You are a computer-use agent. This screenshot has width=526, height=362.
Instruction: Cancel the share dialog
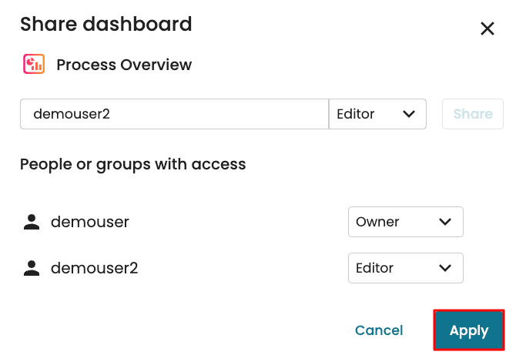(x=379, y=330)
